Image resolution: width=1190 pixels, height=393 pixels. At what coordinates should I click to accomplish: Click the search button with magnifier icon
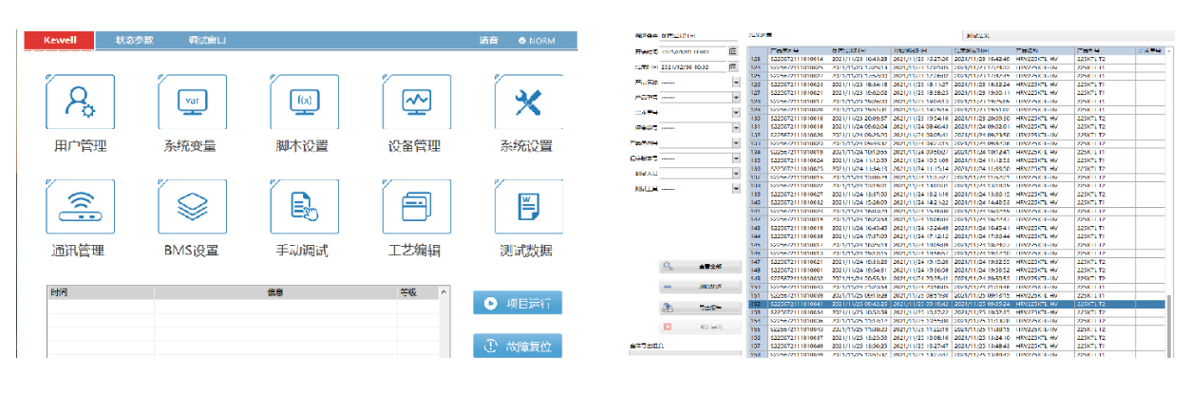tap(700, 269)
